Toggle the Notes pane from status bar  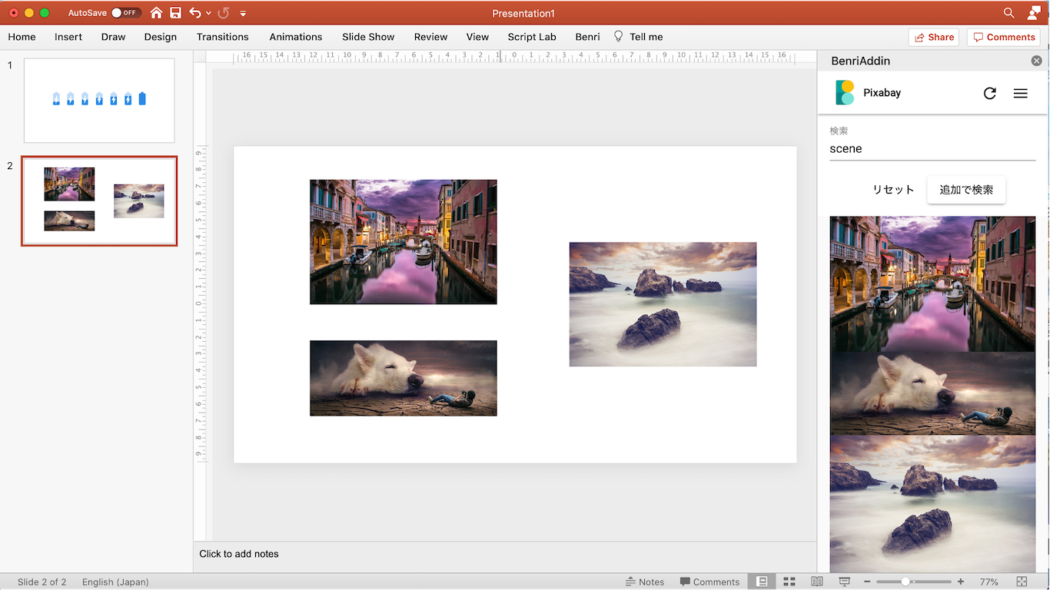pos(644,582)
